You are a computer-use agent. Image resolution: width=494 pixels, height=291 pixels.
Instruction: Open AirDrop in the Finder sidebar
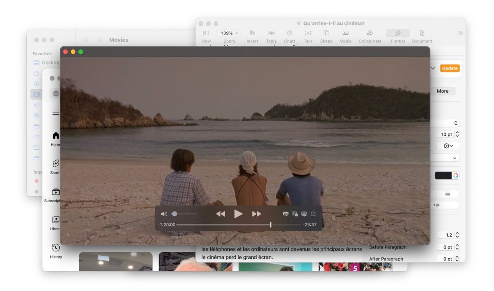point(37,115)
